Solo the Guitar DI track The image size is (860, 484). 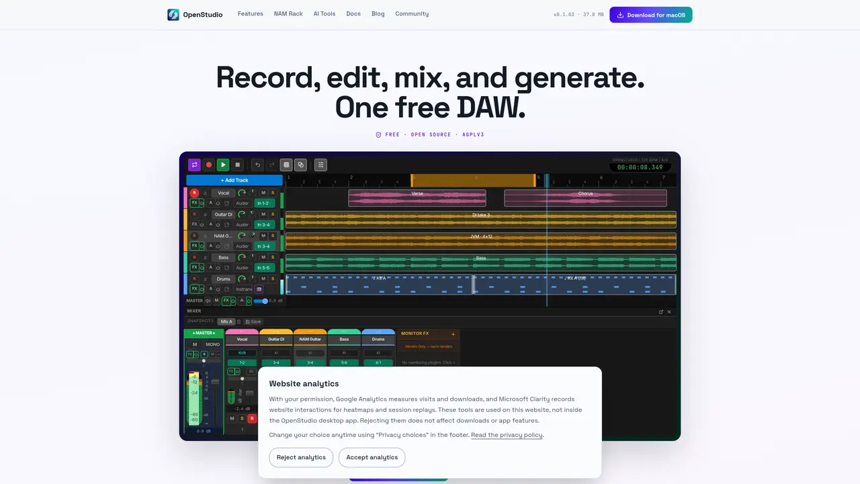coord(273,214)
